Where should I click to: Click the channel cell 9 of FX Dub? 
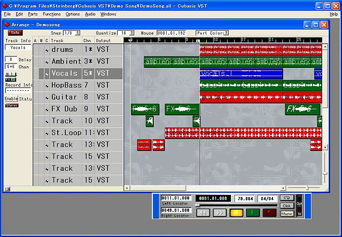click(88, 110)
